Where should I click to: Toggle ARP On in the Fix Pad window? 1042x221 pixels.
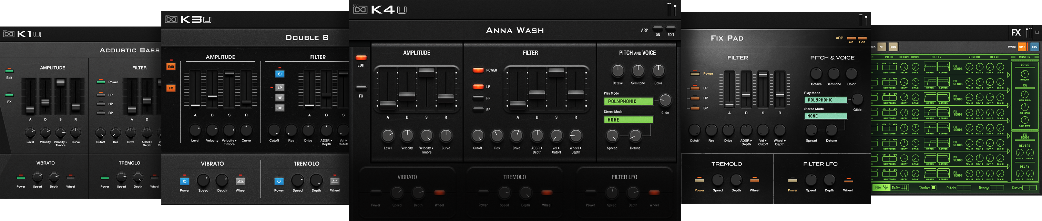point(851,38)
